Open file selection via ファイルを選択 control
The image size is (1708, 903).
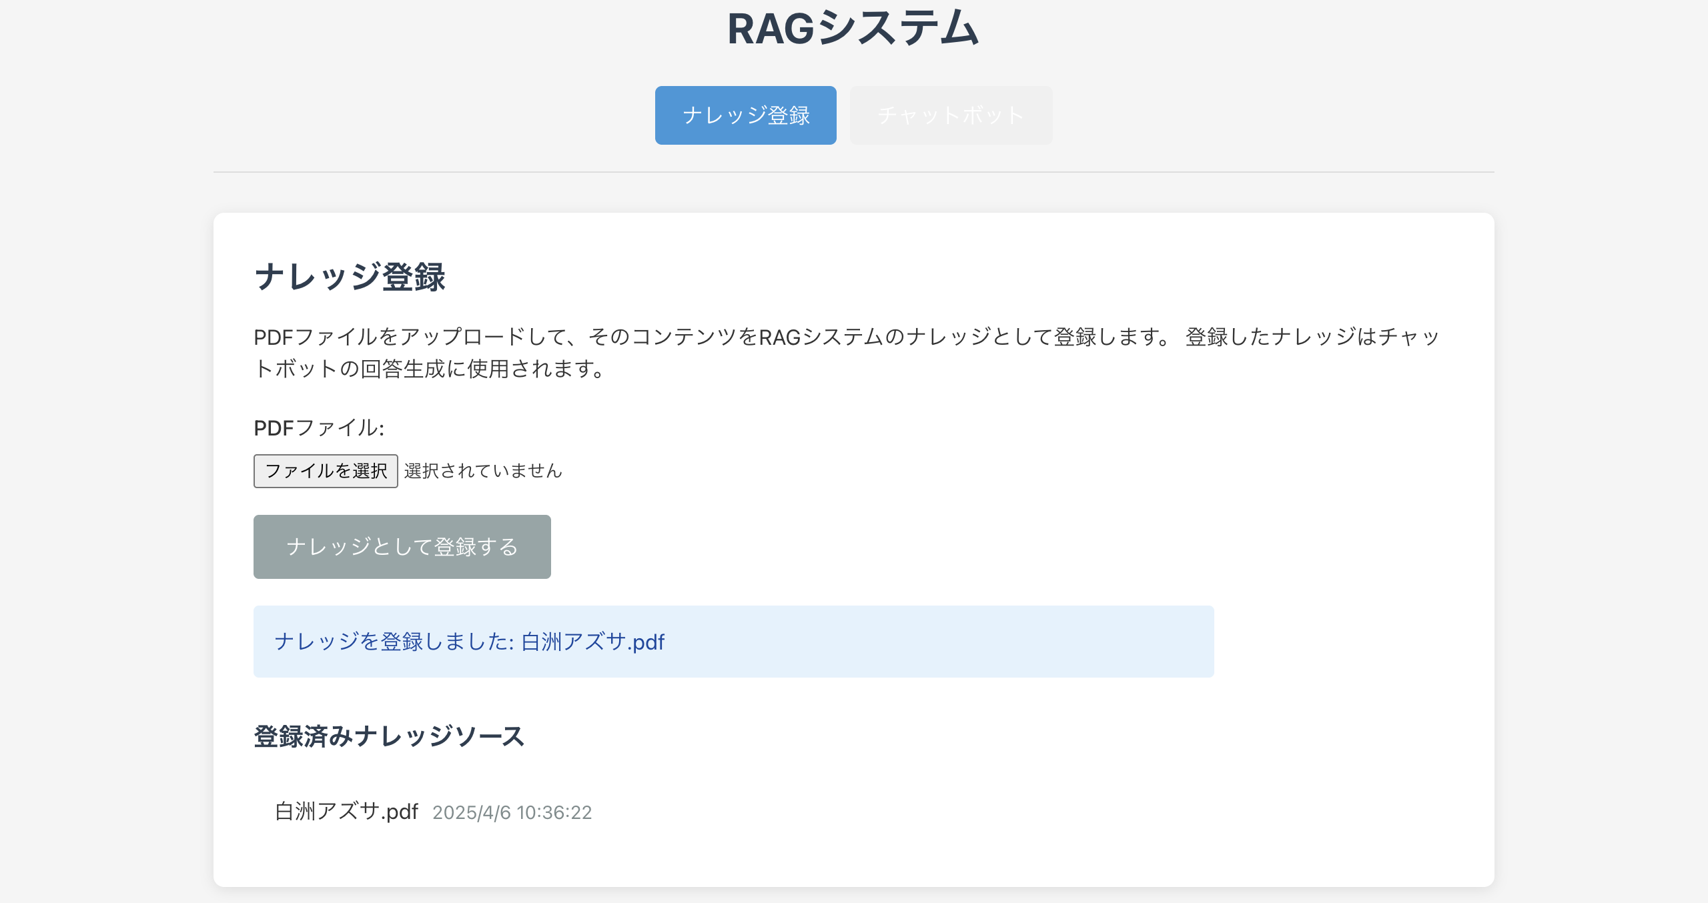(325, 470)
